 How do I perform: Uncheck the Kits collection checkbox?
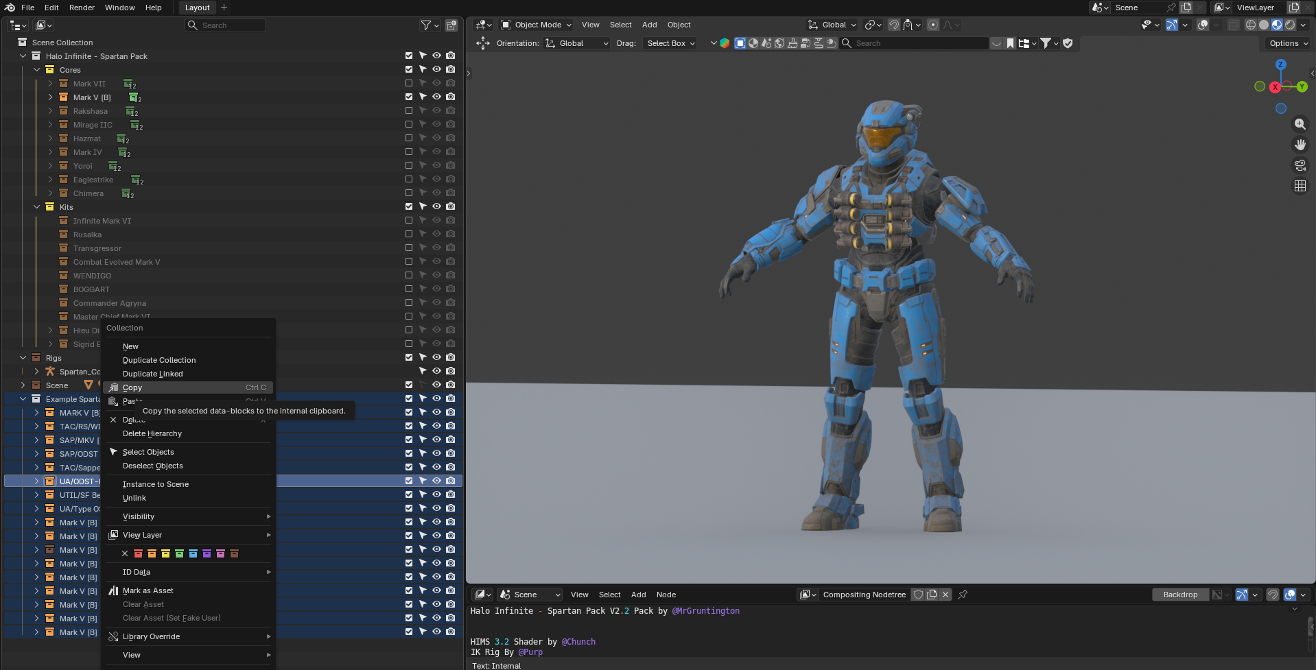tap(409, 206)
